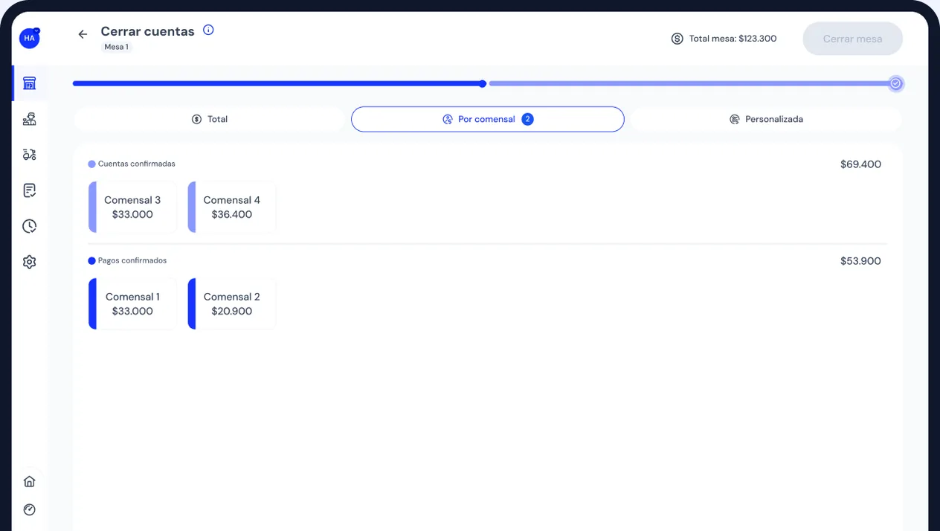Click the Cerrar mesa button
Viewport: 940px width, 531px height.
tap(853, 39)
